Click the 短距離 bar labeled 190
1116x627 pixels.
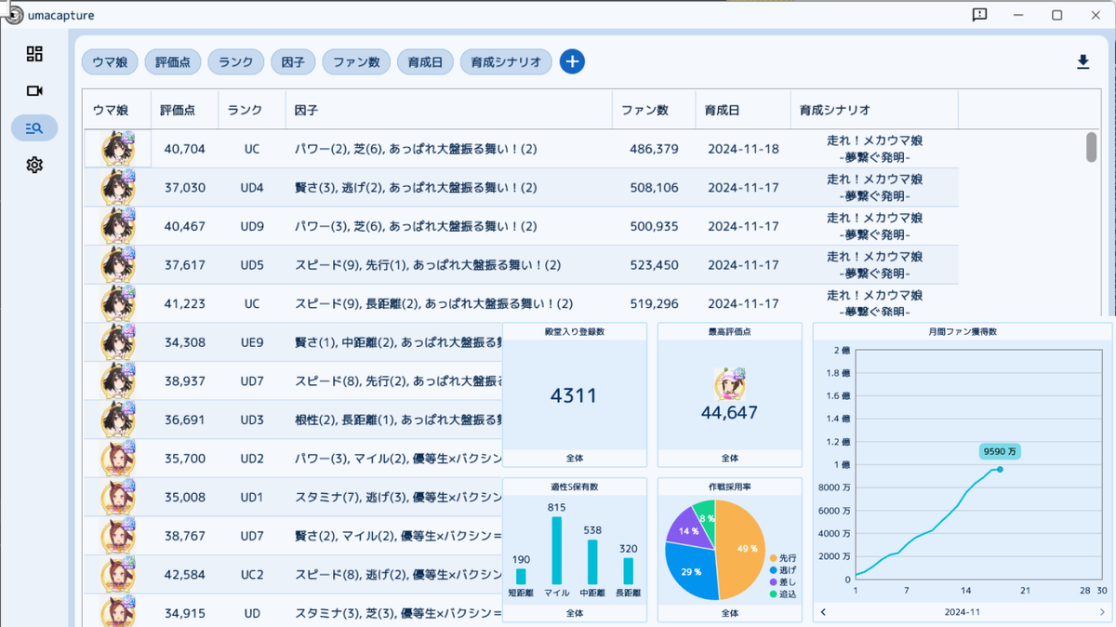(521, 577)
